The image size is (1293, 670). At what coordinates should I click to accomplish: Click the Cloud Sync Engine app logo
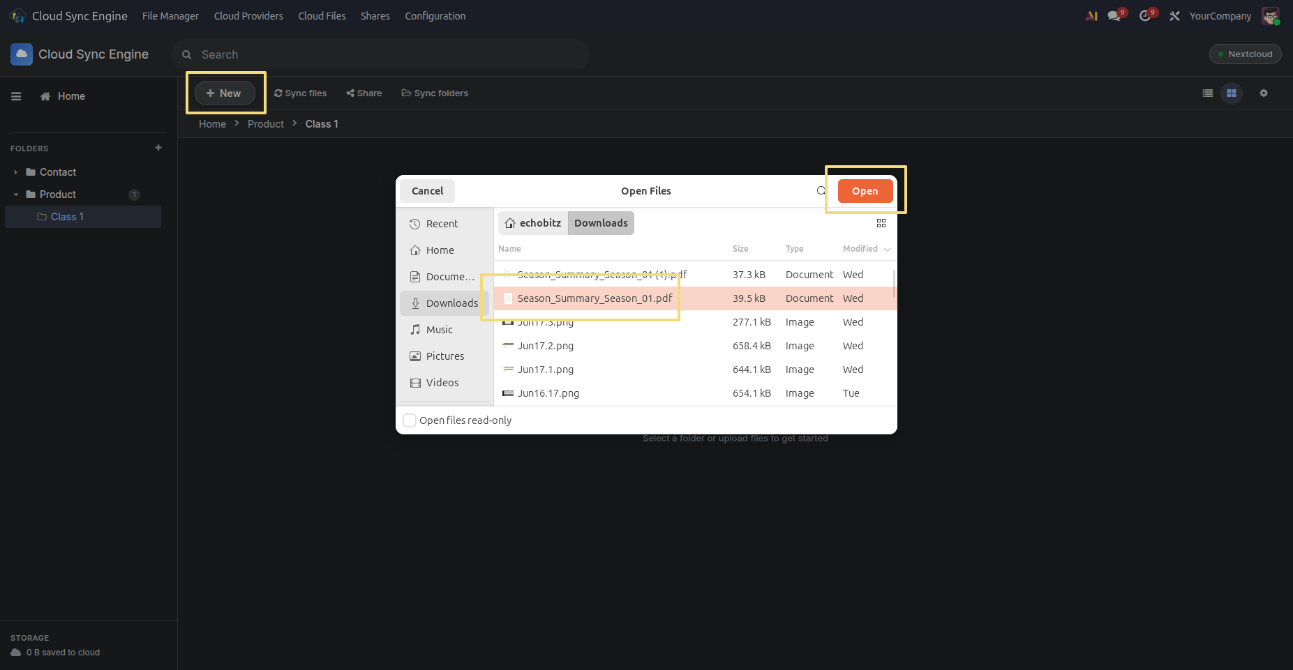point(22,54)
